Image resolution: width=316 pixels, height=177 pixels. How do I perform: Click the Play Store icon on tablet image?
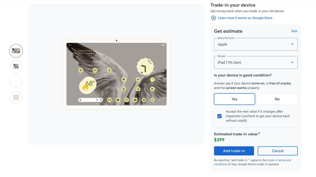(x=152, y=89)
